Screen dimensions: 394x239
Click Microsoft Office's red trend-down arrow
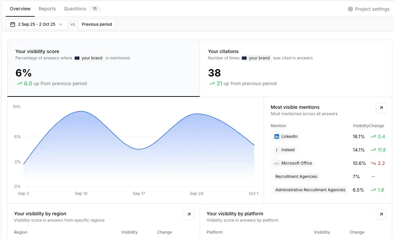[373, 163]
